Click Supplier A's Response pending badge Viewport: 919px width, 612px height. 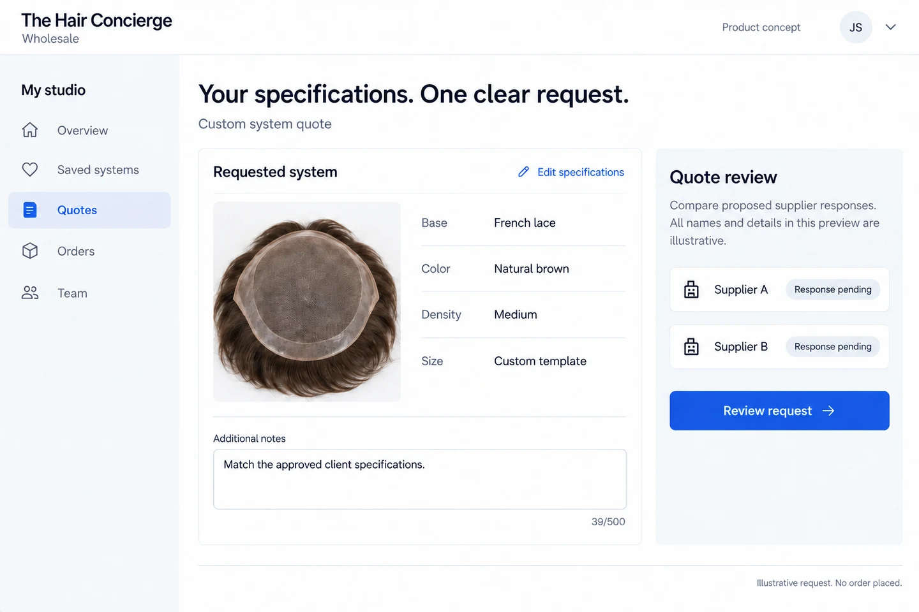833,289
